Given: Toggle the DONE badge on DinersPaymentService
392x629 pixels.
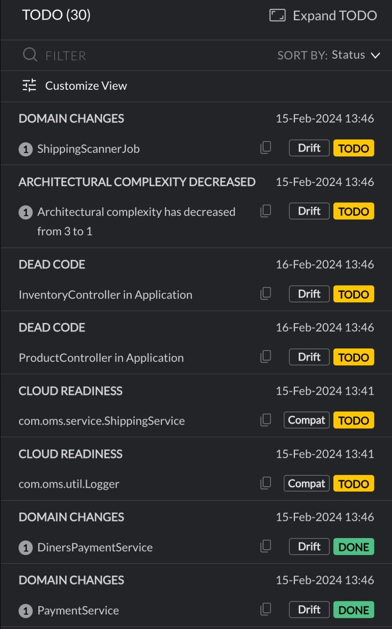Looking at the screenshot, I should (x=354, y=546).
